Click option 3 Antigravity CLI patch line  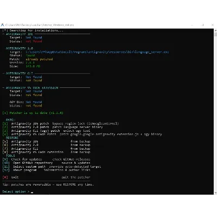point(46,131)
